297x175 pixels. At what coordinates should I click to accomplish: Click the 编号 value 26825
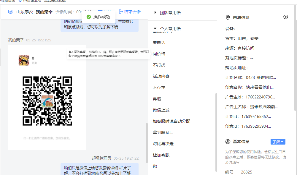tap(247, 172)
